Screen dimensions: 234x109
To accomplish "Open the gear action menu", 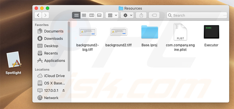I will 127,15.
